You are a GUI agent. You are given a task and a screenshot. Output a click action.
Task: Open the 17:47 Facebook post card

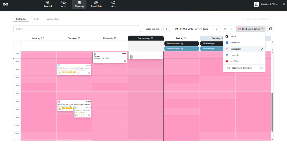click(83, 112)
